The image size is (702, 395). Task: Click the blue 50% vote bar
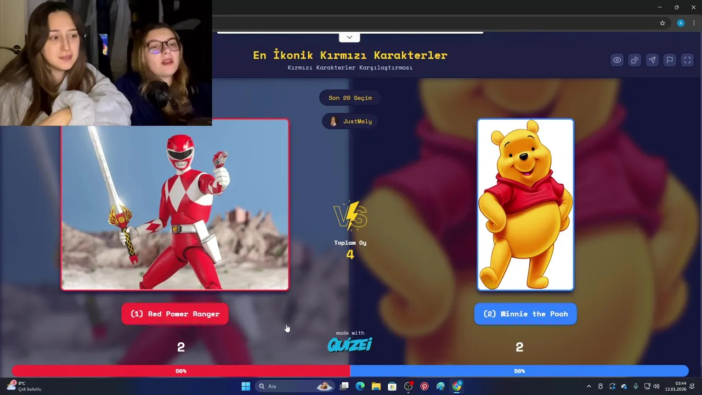(519, 371)
